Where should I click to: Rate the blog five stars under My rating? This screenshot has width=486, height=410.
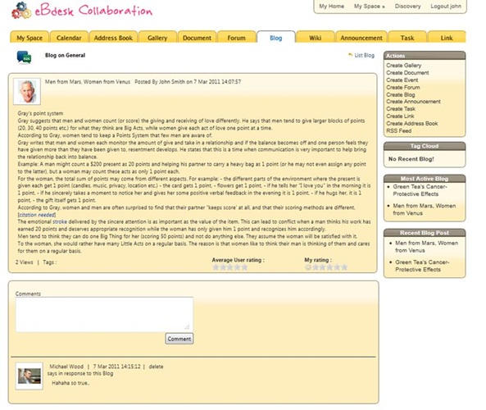344,267
